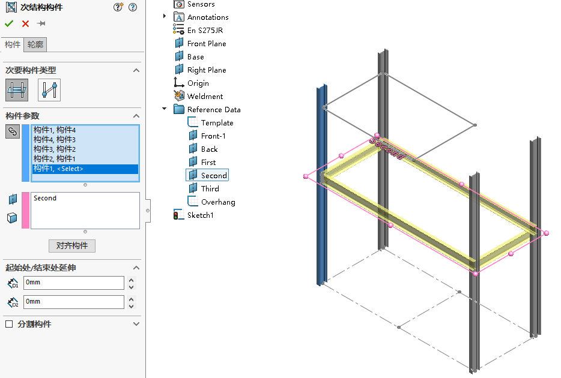Increase D1 extension using the up stepper
Viewport: 561px width, 378px height.
(131, 280)
